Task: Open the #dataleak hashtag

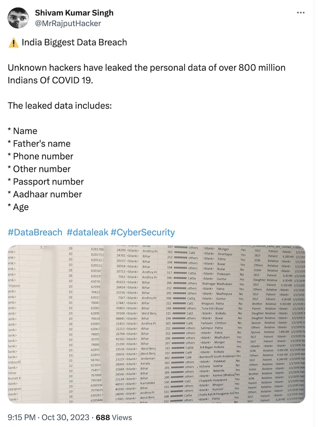Action: coord(86,232)
